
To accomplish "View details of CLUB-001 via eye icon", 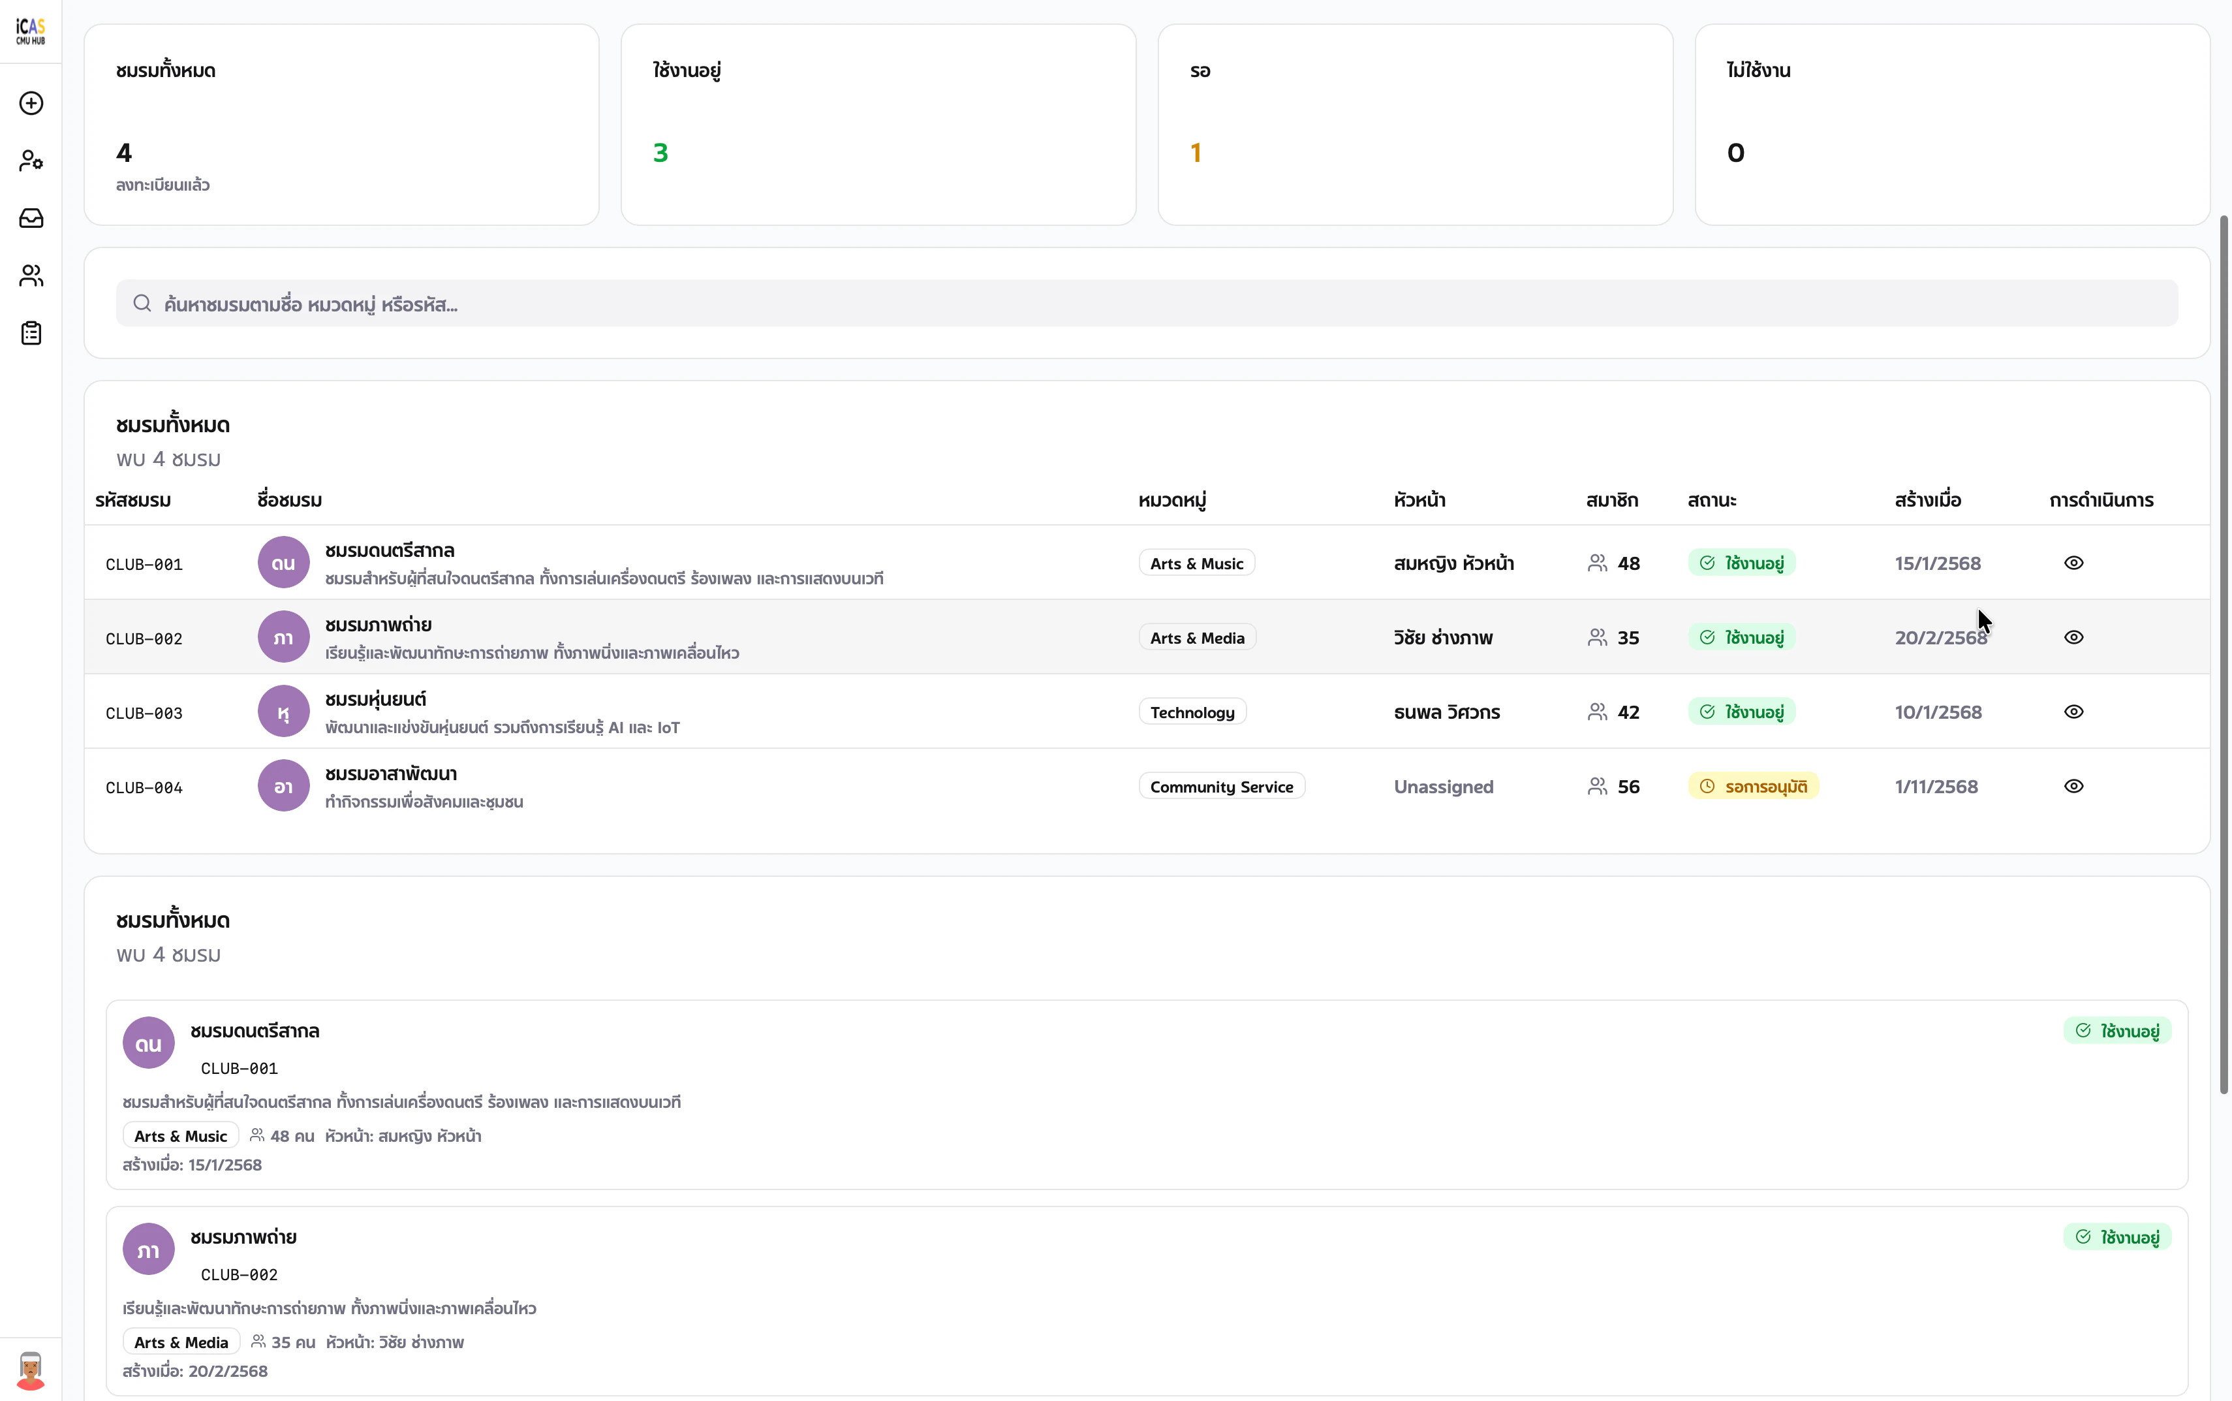I will click(x=2073, y=563).
